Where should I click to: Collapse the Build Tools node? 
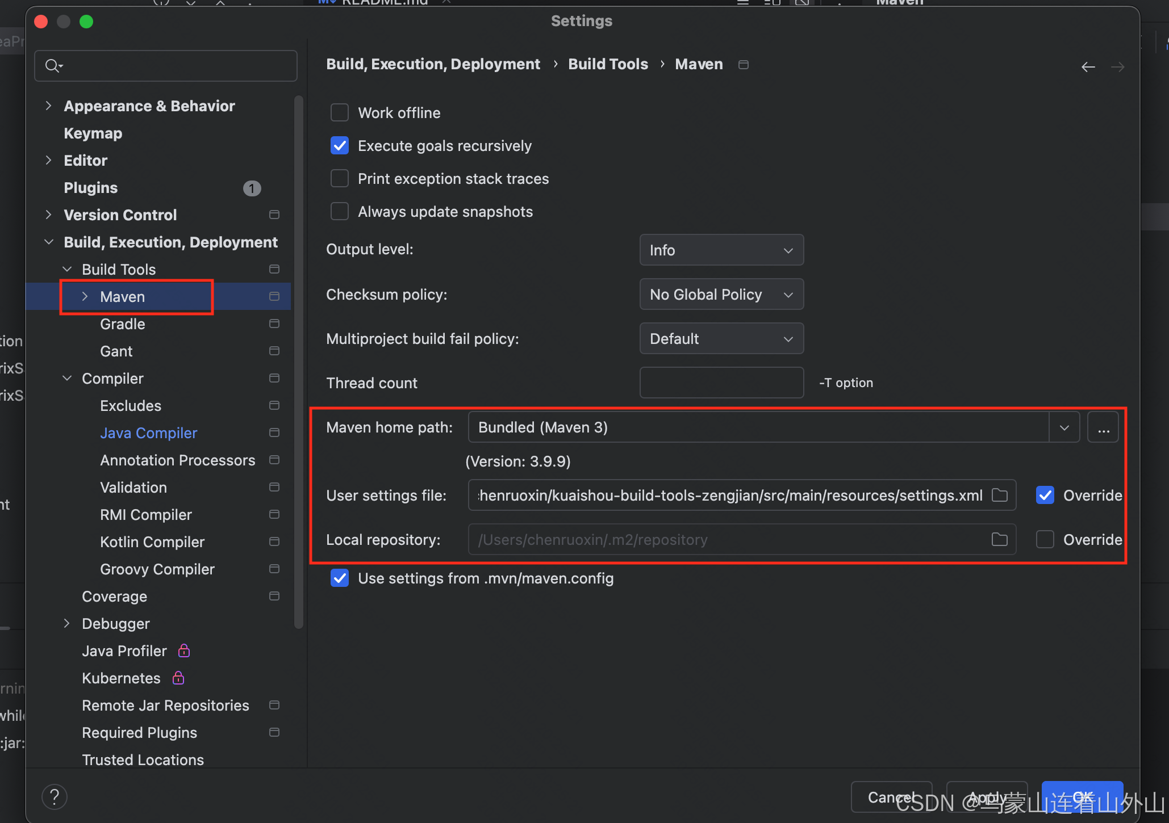(x=67, y=269)
